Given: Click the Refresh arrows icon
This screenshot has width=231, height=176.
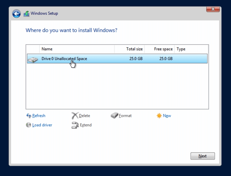Looking at the screenshot, I should [29, 116].
